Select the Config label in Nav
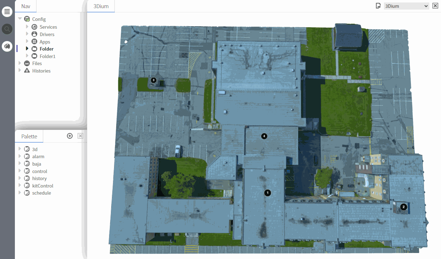This screenshot has width=441, height=259. click(x=39, y=19)
